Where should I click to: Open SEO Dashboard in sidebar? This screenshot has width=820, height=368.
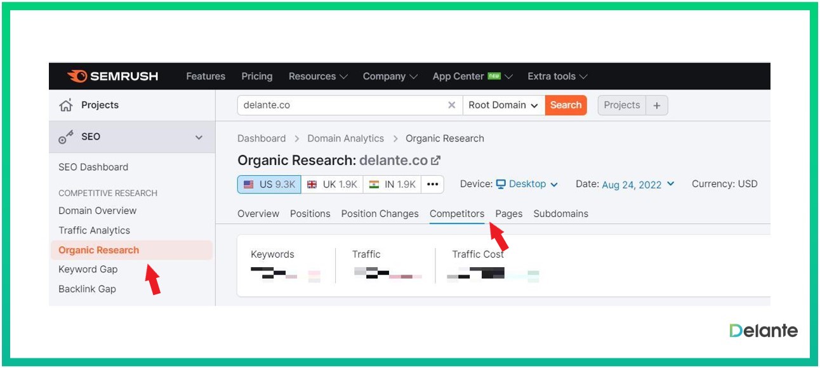click(93, 168)
